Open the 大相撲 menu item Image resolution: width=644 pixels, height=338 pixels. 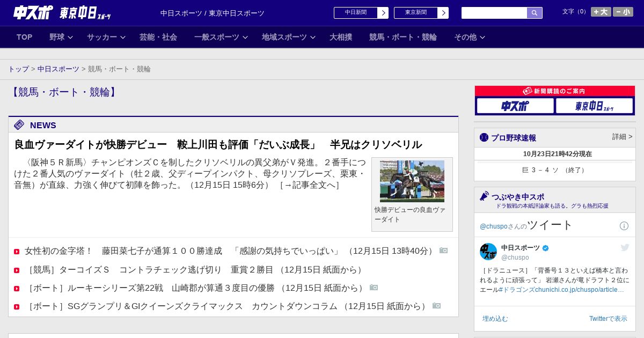tap(341, 37)
